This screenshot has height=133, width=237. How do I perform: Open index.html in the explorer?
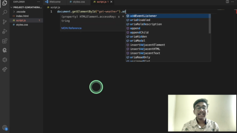pos(26,16)
